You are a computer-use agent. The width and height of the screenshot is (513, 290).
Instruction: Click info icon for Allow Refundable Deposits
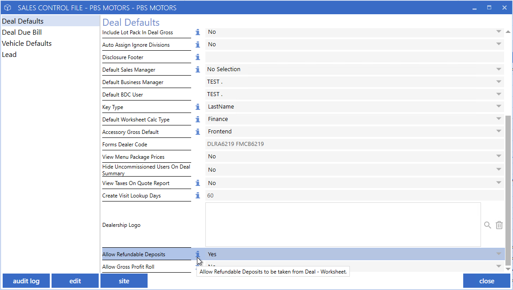[x=198, y=254]
